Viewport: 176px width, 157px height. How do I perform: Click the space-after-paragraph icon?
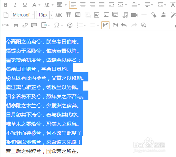[147, 5]
